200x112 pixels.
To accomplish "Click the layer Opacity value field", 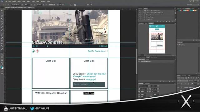I will 195,81.
